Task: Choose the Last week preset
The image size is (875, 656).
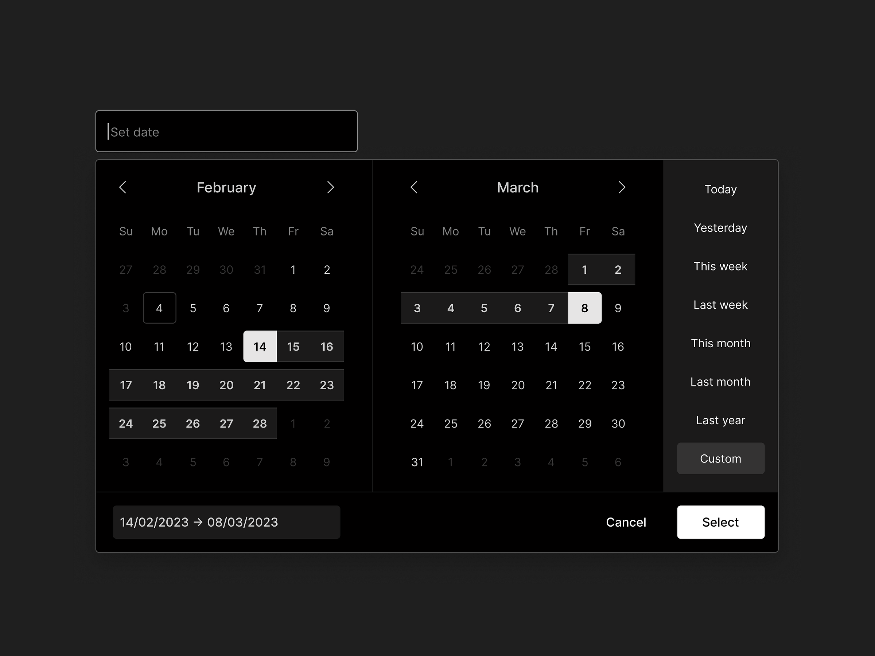Action: tap(721, 305)
